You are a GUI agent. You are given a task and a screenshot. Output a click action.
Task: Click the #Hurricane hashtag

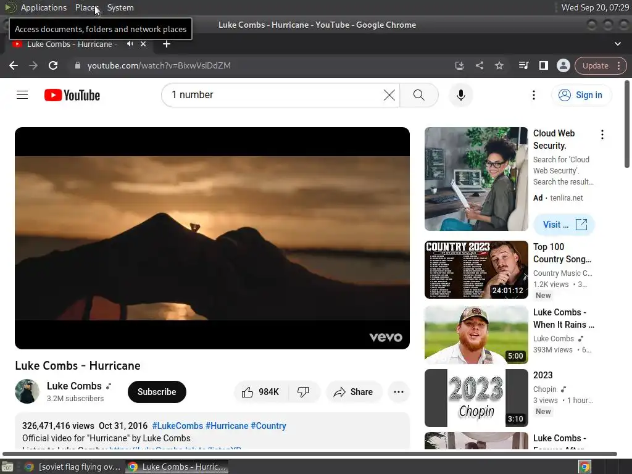[227, 426]
